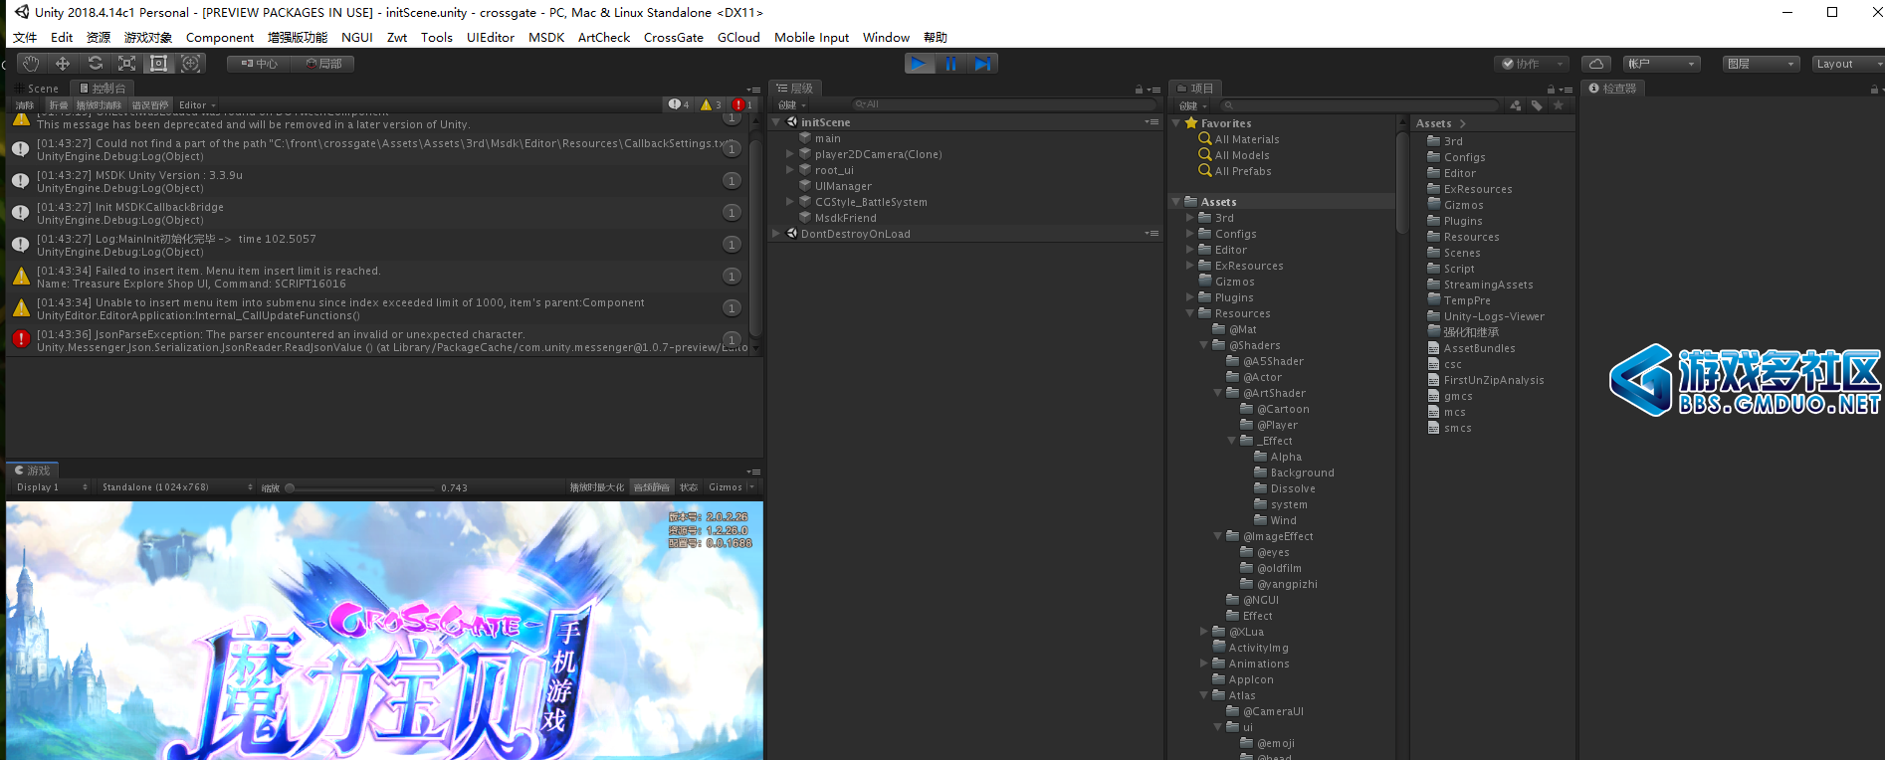Click the Step frame button
The width and height of the screenshot is (1885, 760).
pos(982,64)
